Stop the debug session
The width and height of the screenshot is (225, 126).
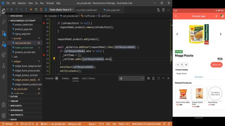click(x=41, y=10)
